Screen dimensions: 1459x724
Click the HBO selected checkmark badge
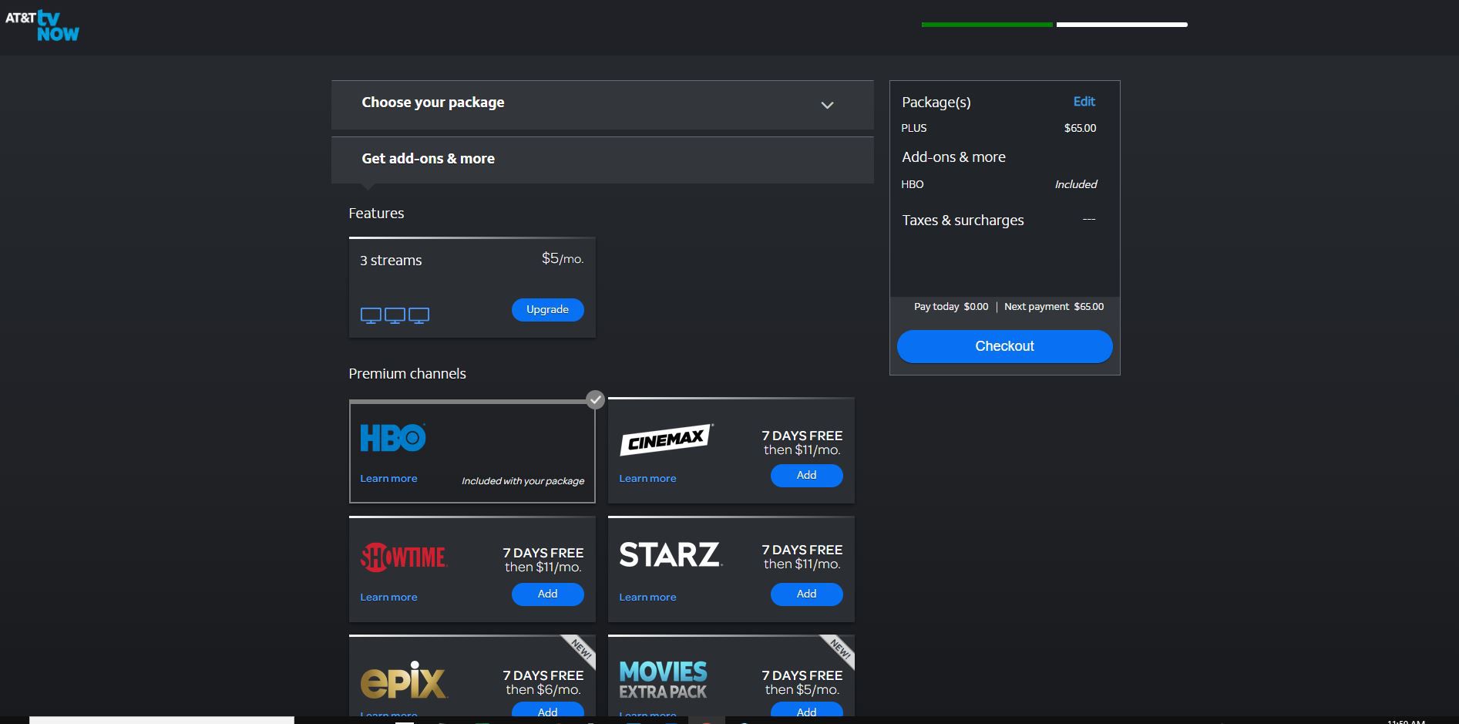coord(595,399)
